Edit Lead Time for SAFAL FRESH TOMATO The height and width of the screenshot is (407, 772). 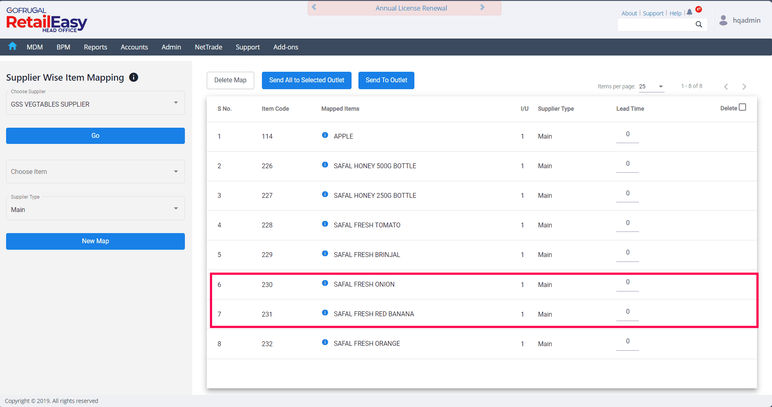[628, 223]
